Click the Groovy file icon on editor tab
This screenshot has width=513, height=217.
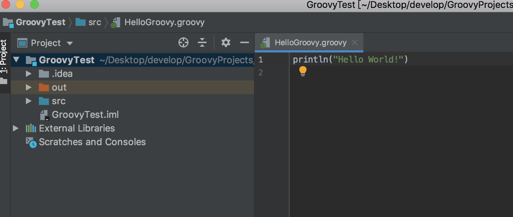click(x=265, y=43)
